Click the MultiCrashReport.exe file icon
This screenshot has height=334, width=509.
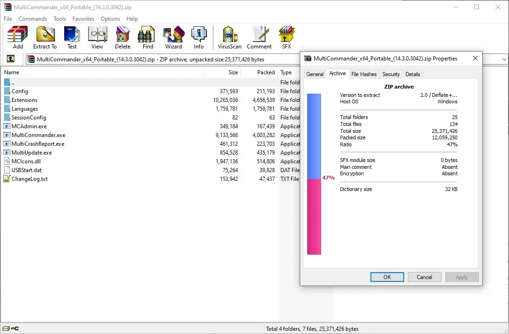pos(7,143)
